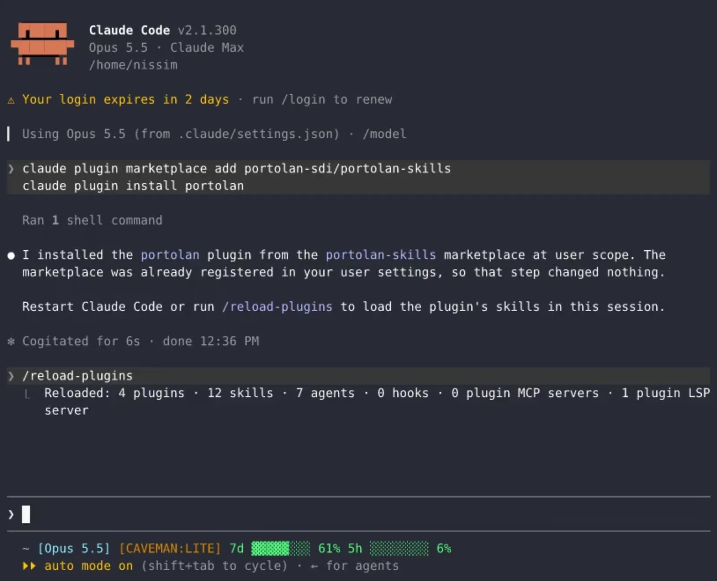Click the left arrow before 'for agents'

click(x=315, y=566)
